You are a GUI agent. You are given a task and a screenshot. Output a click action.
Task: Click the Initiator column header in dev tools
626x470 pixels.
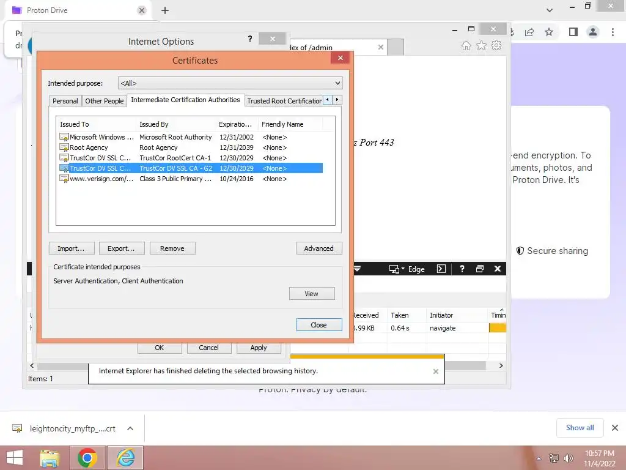[457, 315]
